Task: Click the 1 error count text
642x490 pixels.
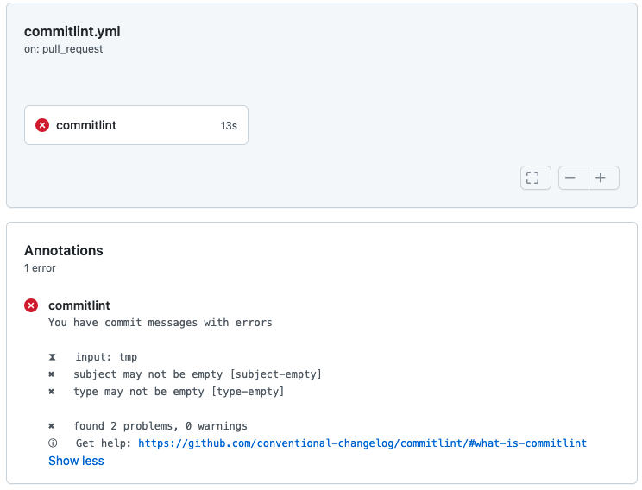Action: tap(40, 268)
